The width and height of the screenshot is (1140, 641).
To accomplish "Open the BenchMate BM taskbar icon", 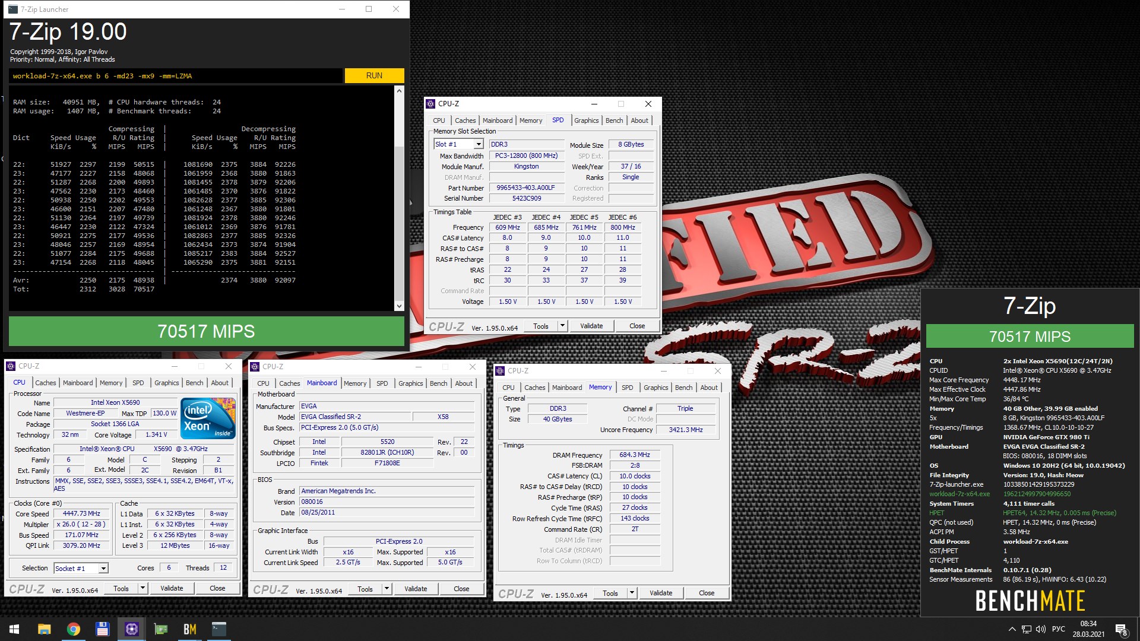I will (190, 629).
